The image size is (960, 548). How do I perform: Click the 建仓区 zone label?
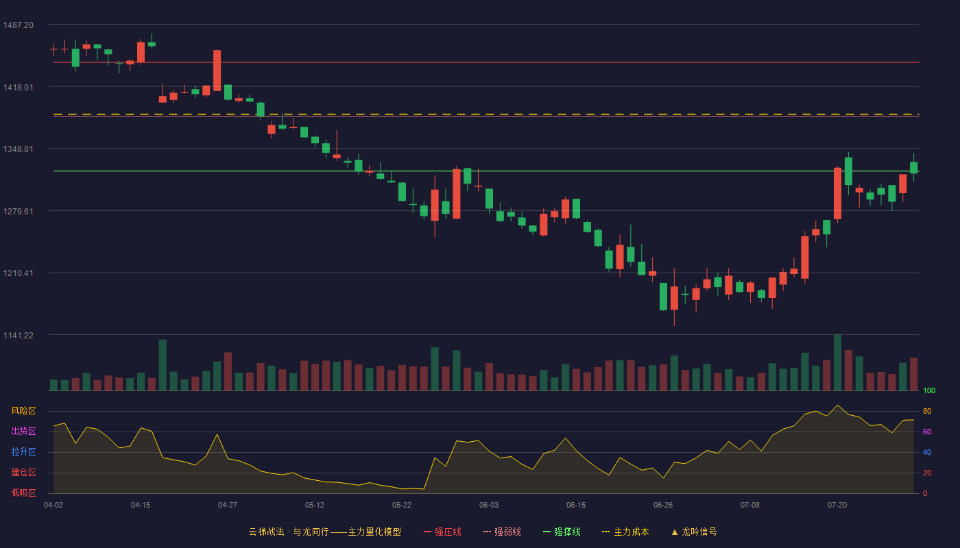pos(23,473)
